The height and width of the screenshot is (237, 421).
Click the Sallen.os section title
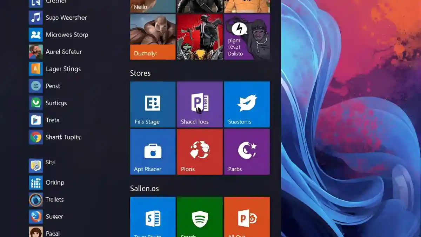pyautogui.click(x=144, y=188)
